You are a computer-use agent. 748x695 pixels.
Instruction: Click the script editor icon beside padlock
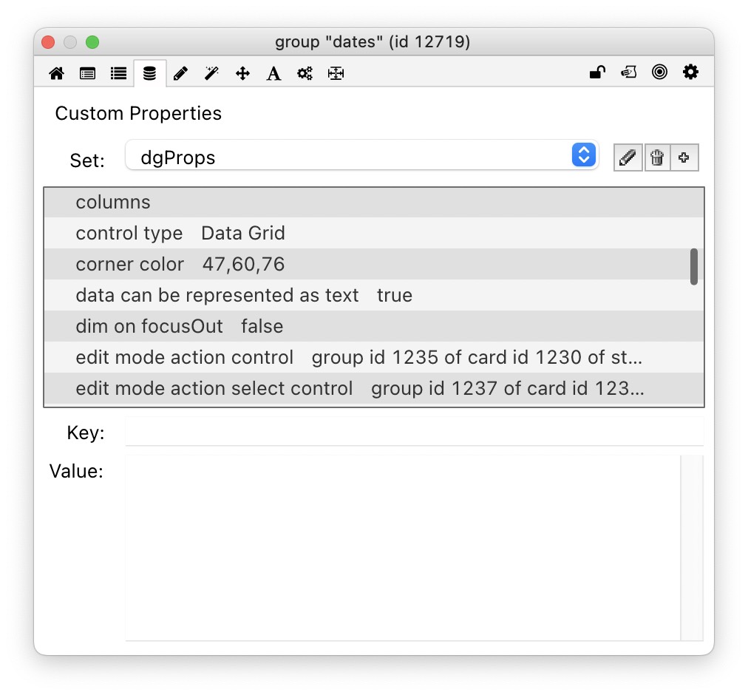click(628, 72)
